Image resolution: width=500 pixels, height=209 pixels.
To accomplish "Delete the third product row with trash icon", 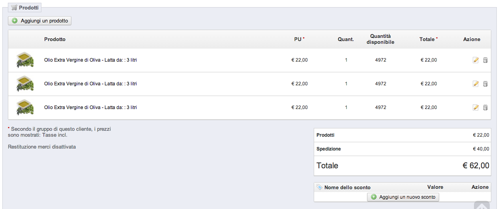I will (485, 107).
